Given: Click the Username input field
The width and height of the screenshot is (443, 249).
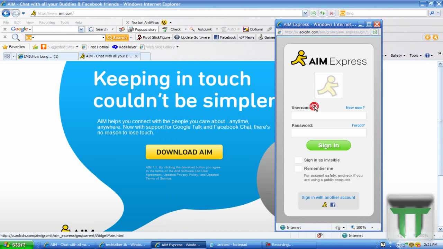Looking at the screenshot, I should tap(328, 115).
